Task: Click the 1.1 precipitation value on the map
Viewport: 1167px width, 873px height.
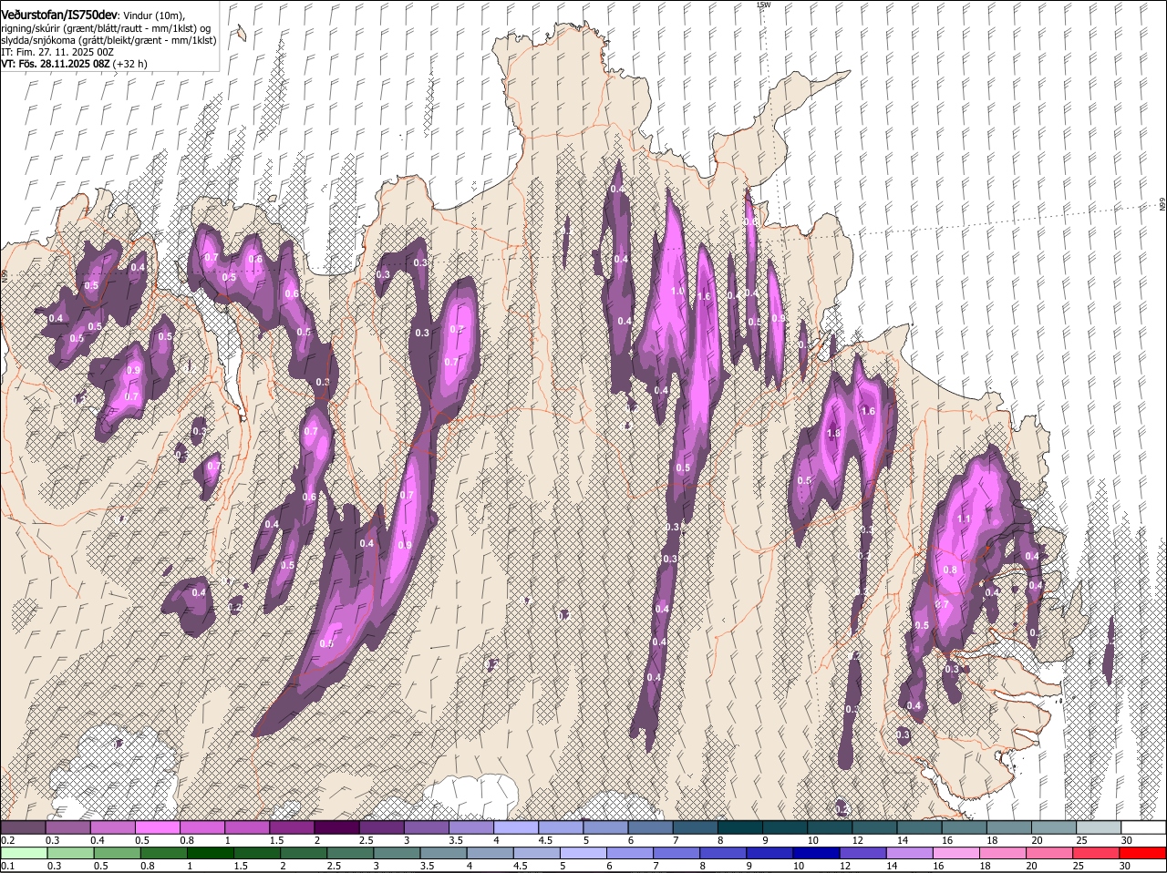Action: [965, 519]
